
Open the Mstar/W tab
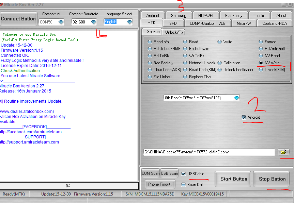point(244,23)
